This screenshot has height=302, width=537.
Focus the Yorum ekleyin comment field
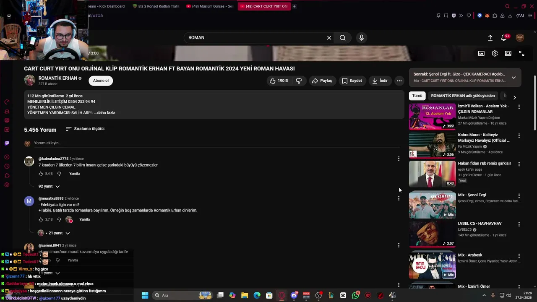pos(217,143)
